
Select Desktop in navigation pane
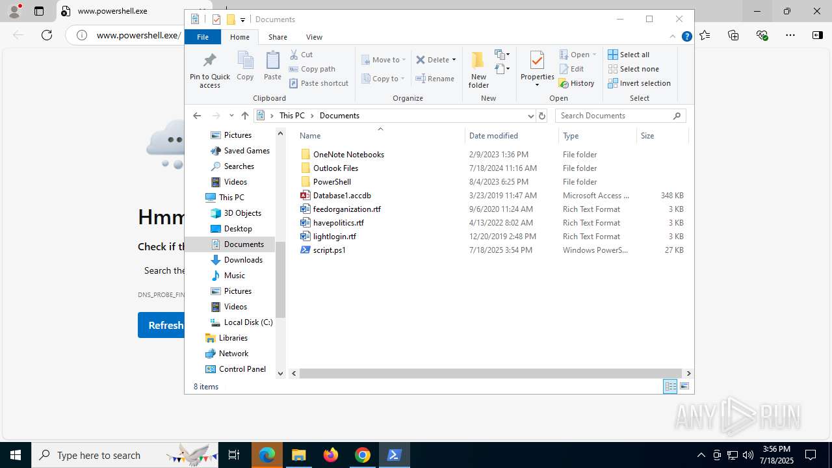click(238, 229)
